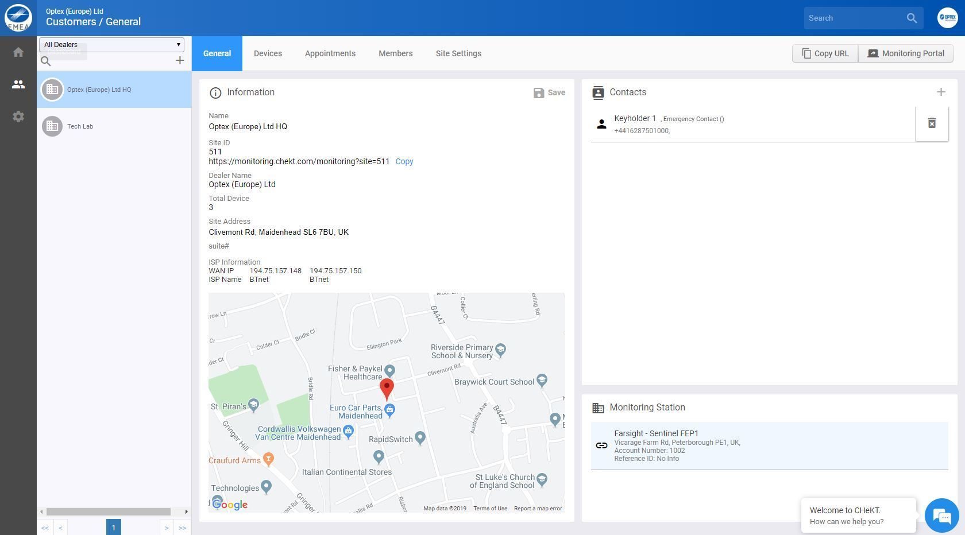Save the site information
The height and width of the screenshot is (535, 965).
549,92
